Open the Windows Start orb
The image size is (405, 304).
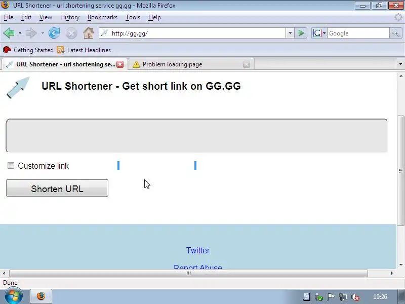click(x=14, y=296)
